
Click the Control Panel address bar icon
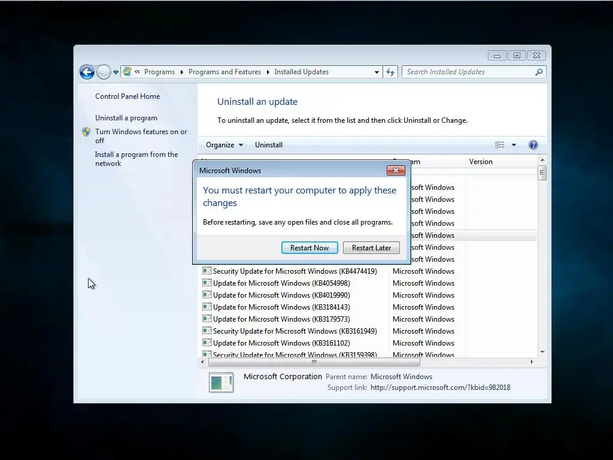(x=127, y=72)
